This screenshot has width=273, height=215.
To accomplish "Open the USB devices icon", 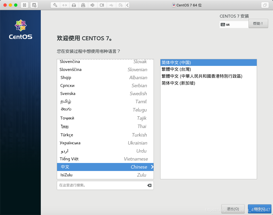I will coord(111,5).
